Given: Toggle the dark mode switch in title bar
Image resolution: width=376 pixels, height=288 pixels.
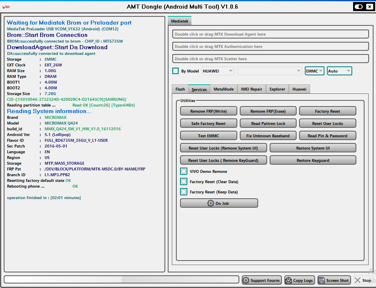Looking at the screenshot, I should click(x=359, y=7).
